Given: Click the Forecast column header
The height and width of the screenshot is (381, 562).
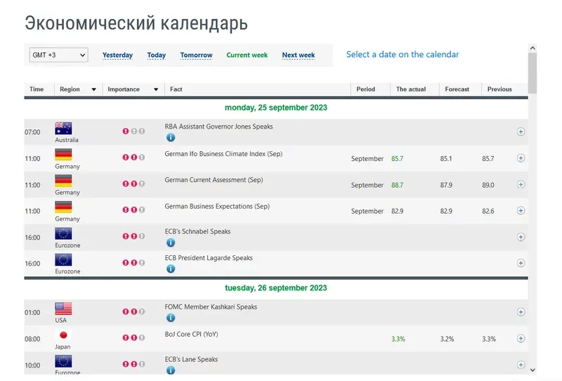Looking at the screenshot, I should click(457, 89).
